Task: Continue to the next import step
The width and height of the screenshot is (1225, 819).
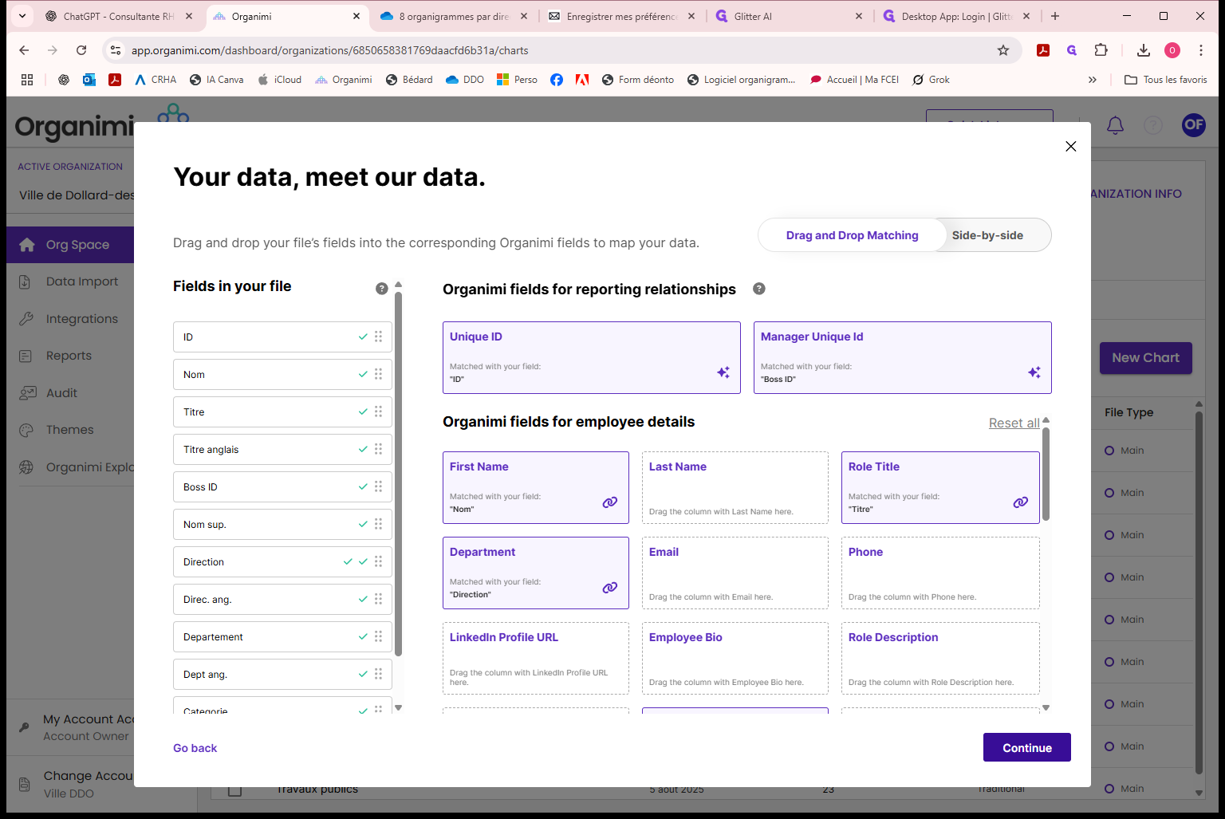Action: click(x=1027, y=747)
